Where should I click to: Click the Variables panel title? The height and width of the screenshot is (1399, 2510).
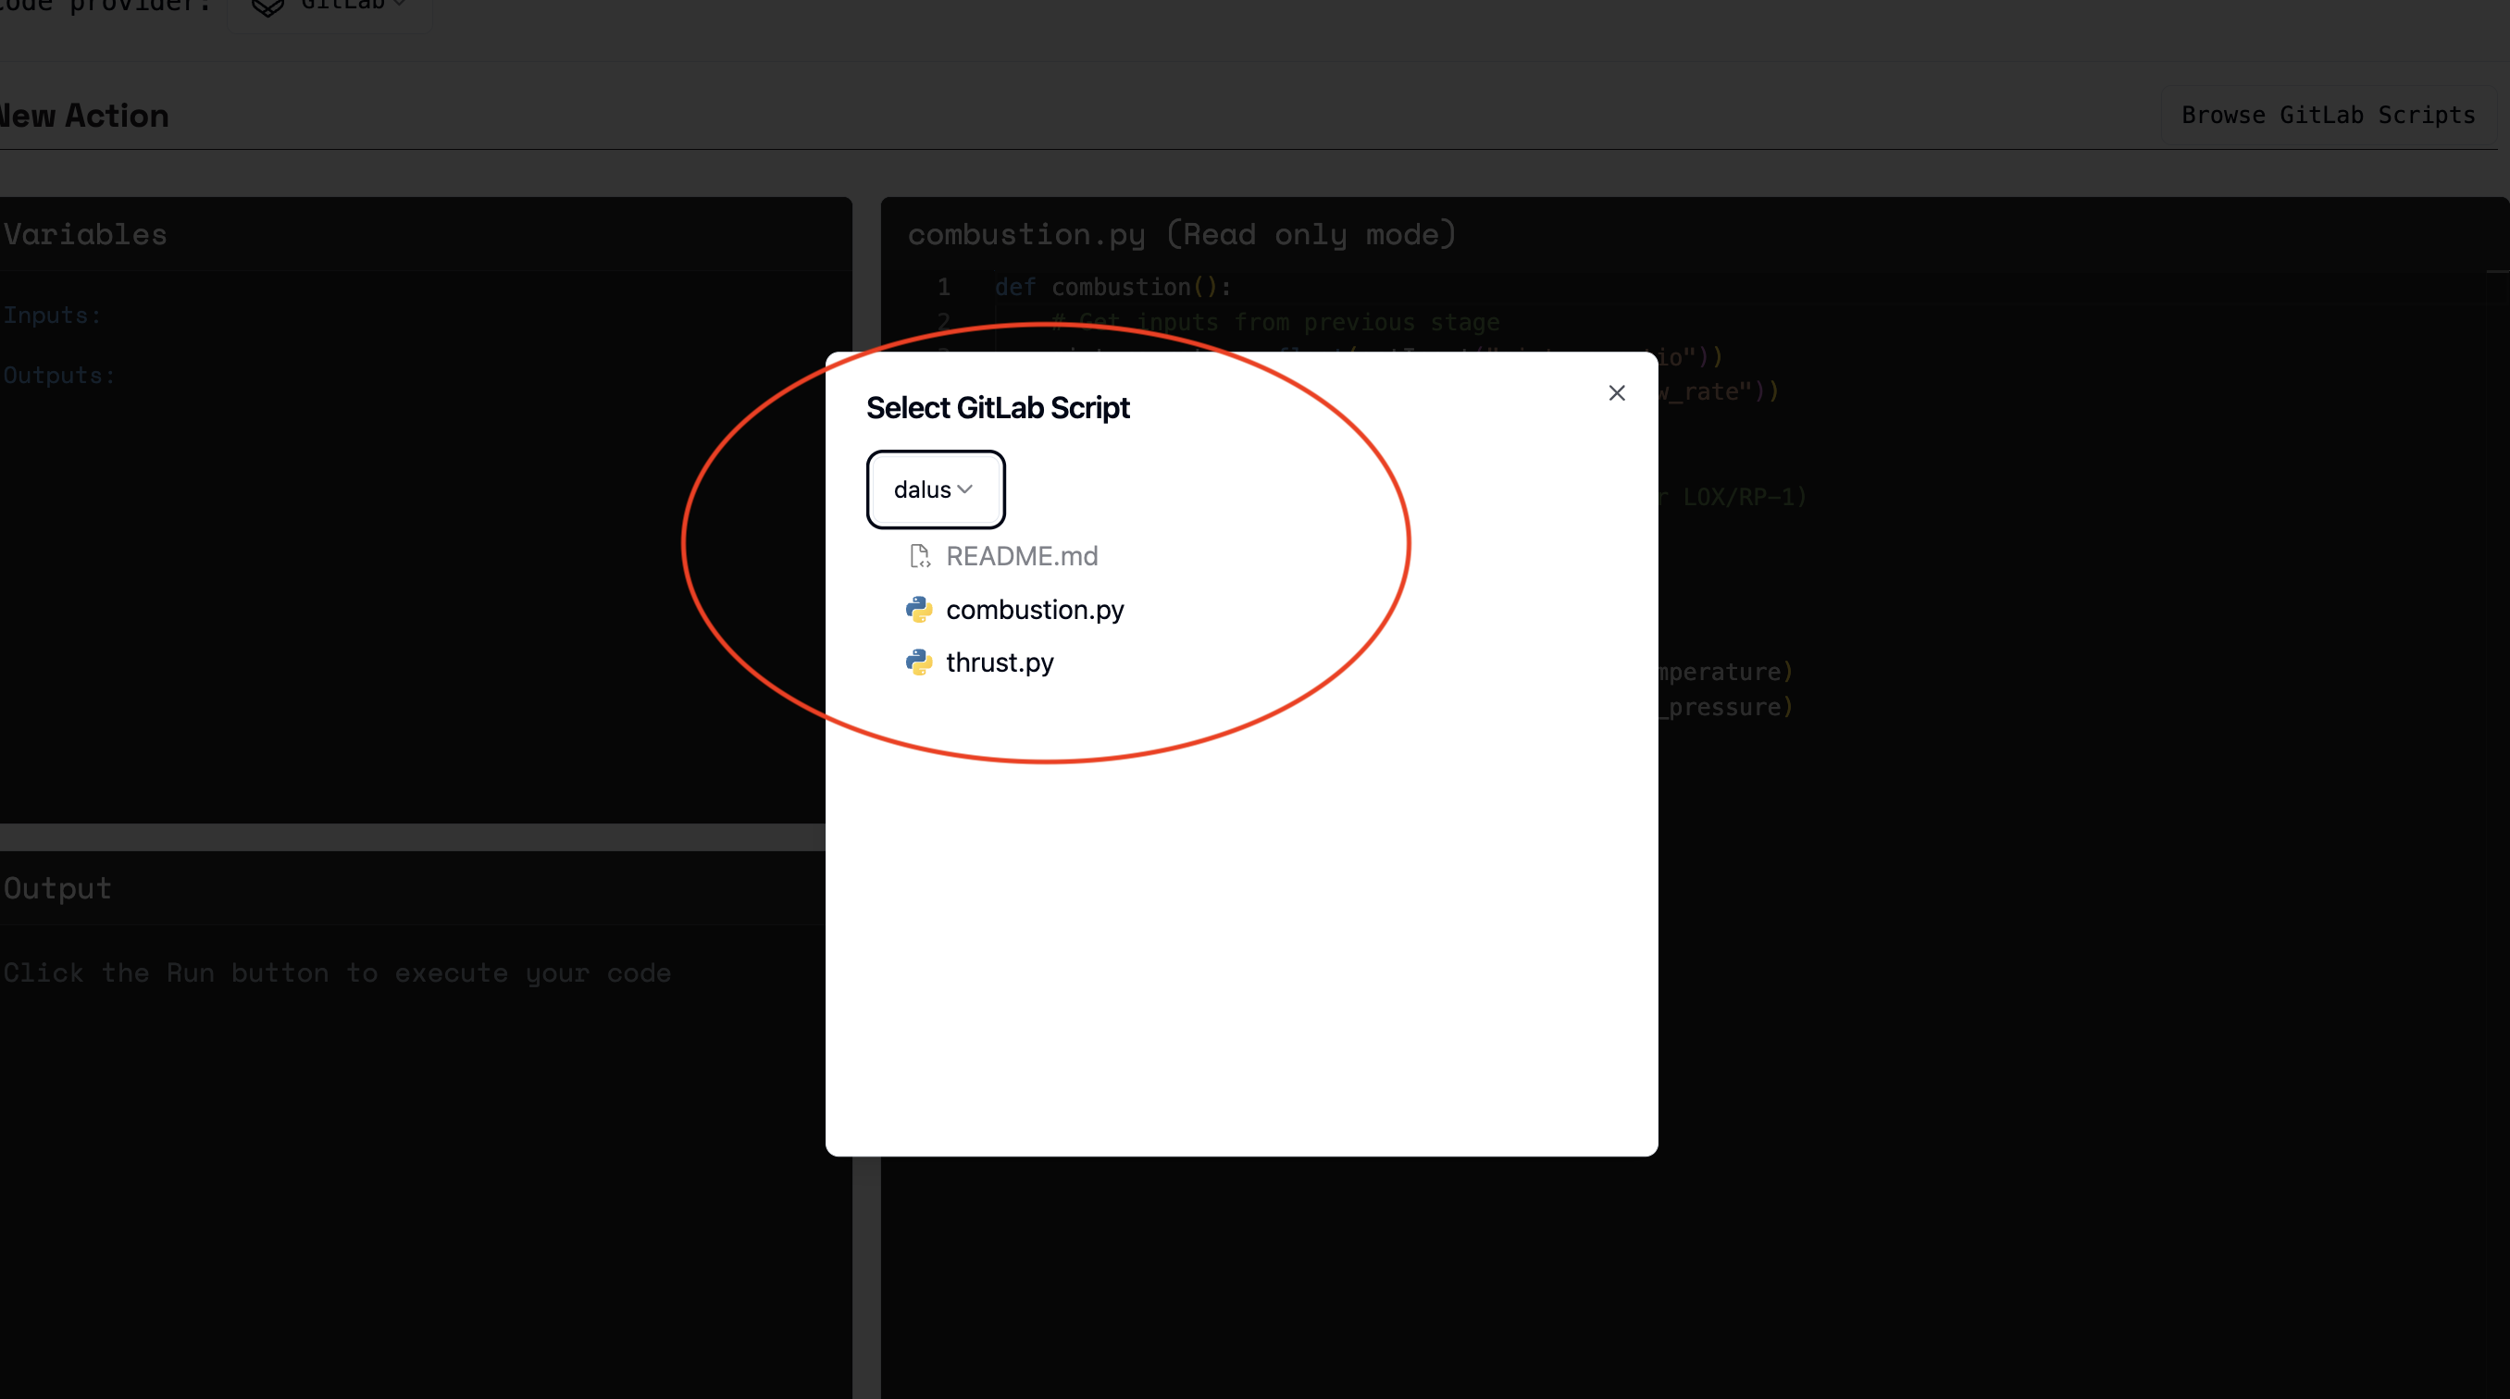click(85, 234)
